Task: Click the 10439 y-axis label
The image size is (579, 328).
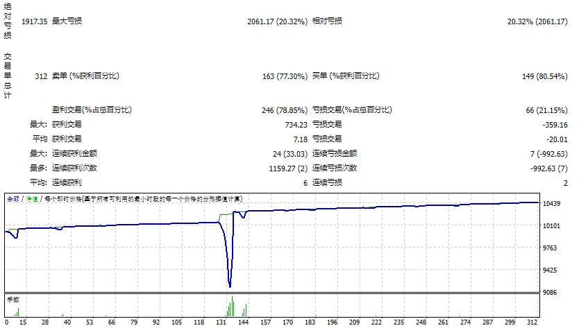Action: point(551,204)
